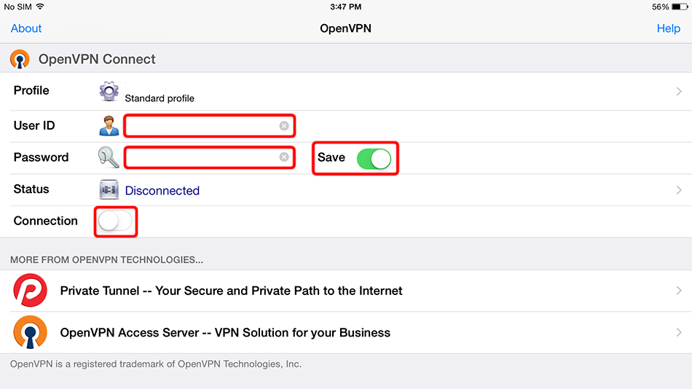Toggle the Save password switch
The image size is (692, 389).
pyautogui.click(x=374, y=158)
